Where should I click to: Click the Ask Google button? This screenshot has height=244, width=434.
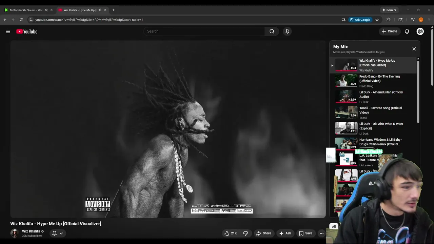(x=360, y=20)
